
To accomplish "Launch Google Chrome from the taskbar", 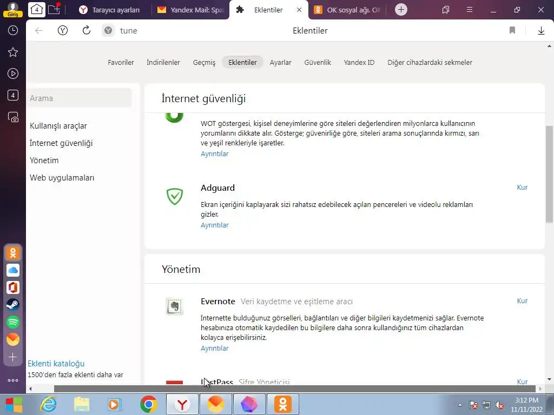I will 149,405.
